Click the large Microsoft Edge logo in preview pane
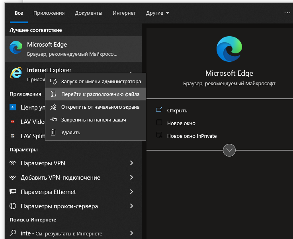This screenshot has height=239, width=293. (229, 49)
